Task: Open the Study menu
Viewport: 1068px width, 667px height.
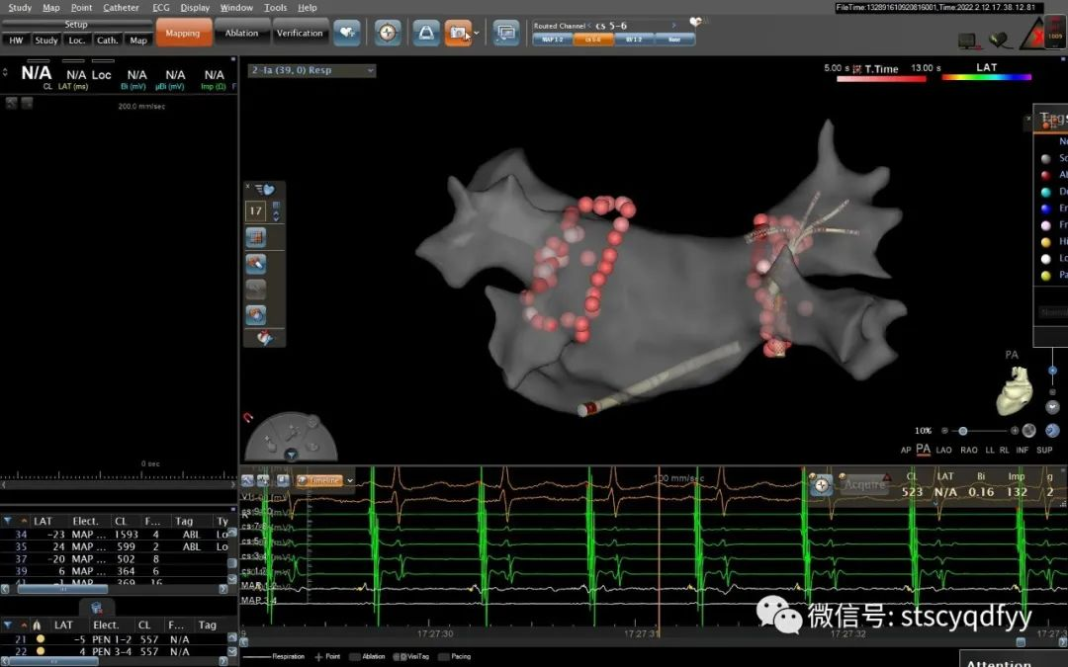Action: click(20, 8)
